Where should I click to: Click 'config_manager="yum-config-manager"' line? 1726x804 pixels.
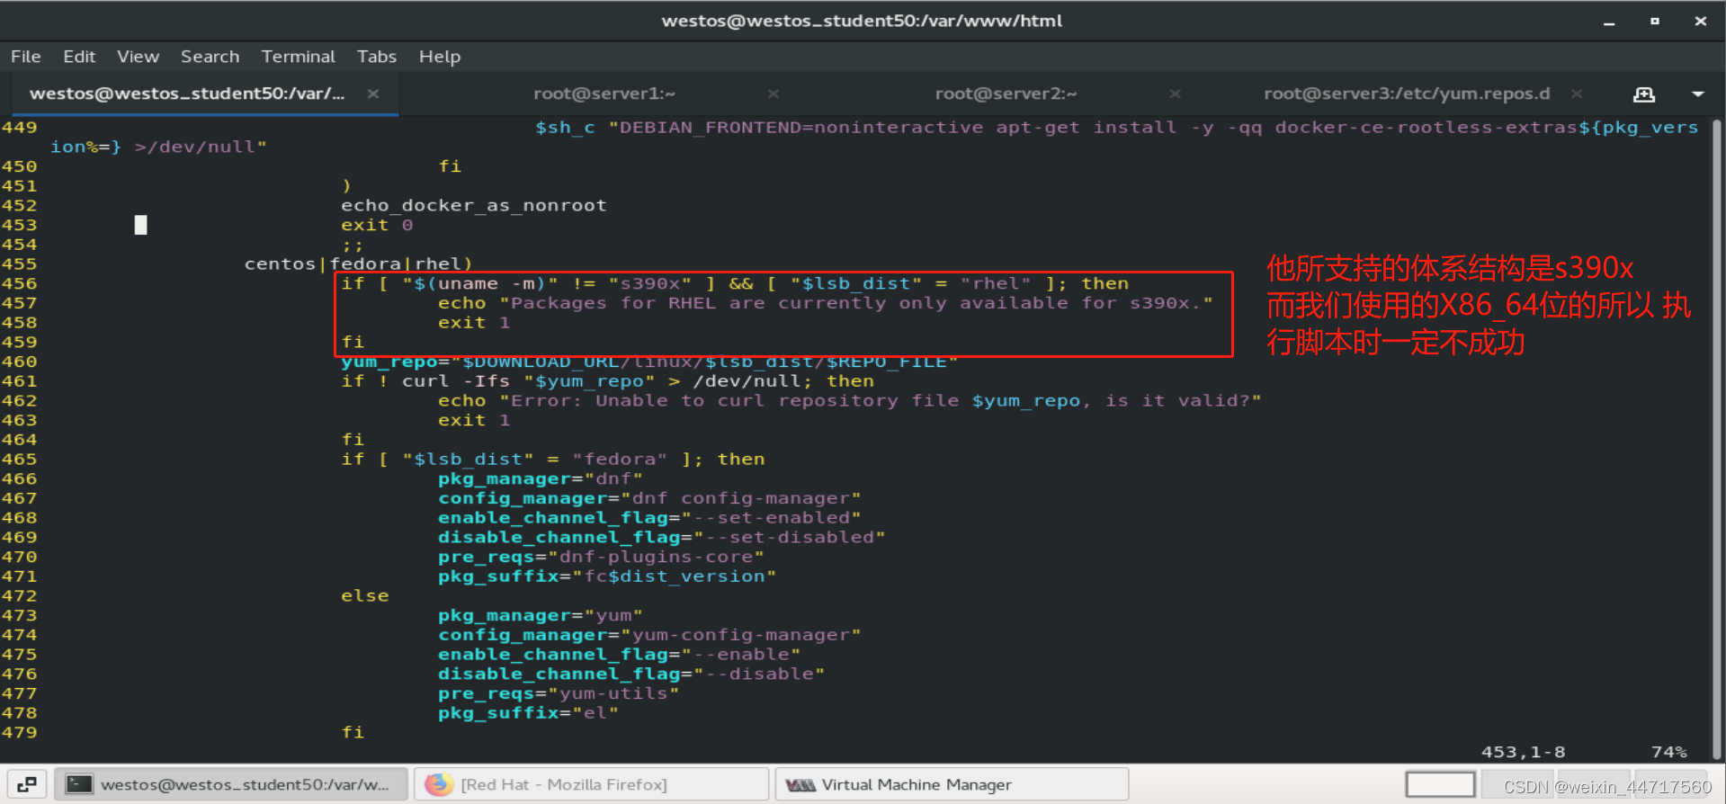click(650, 636)
